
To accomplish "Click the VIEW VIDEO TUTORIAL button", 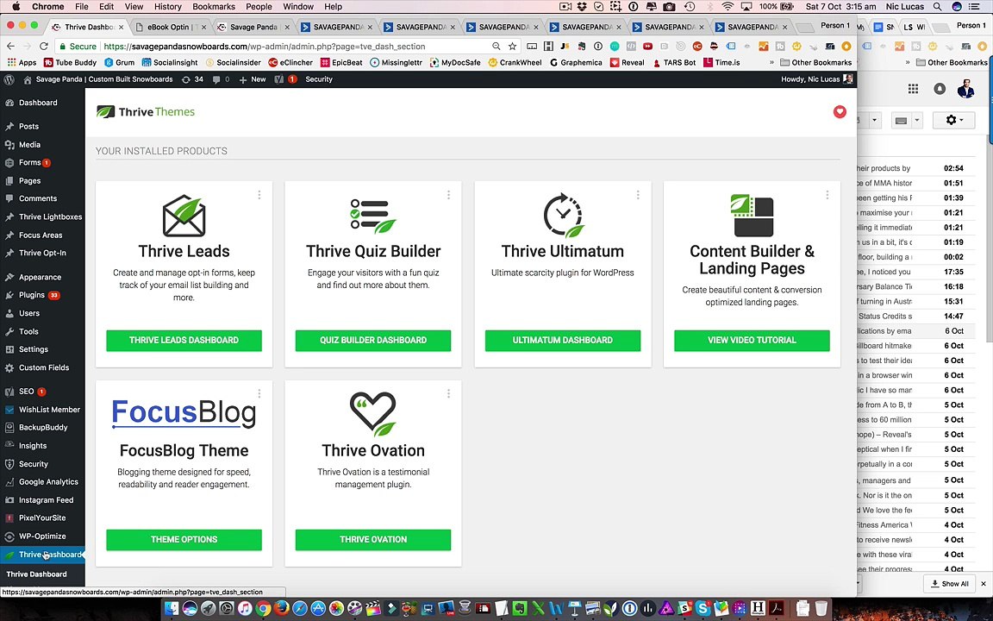I will (752, 341).
